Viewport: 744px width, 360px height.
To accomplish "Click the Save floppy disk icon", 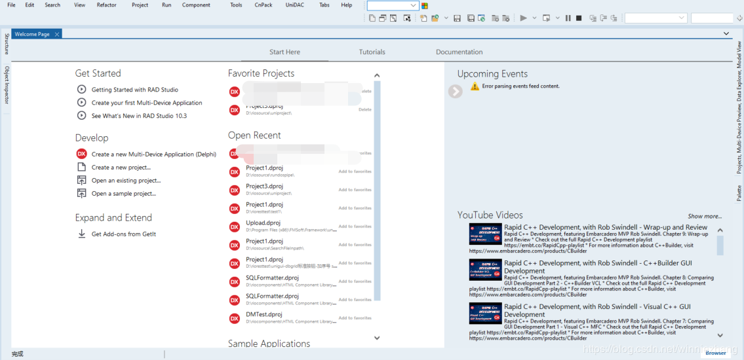I will [457, 18].
